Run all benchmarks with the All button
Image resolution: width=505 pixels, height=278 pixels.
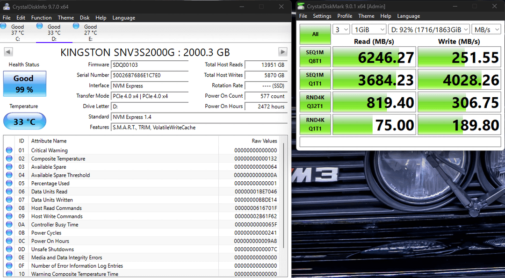(x=315, y=34)
